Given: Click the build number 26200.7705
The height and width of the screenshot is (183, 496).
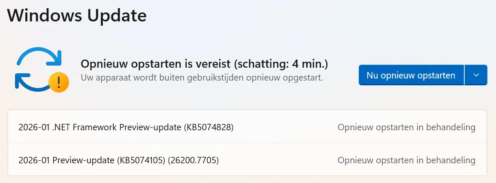Looking at the screenshot, I should pos(194,160).
